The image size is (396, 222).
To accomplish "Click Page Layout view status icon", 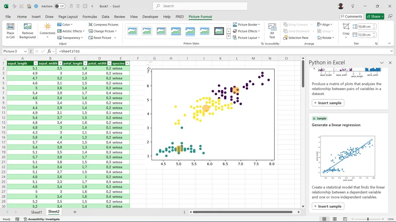I will tap(335, 219).
